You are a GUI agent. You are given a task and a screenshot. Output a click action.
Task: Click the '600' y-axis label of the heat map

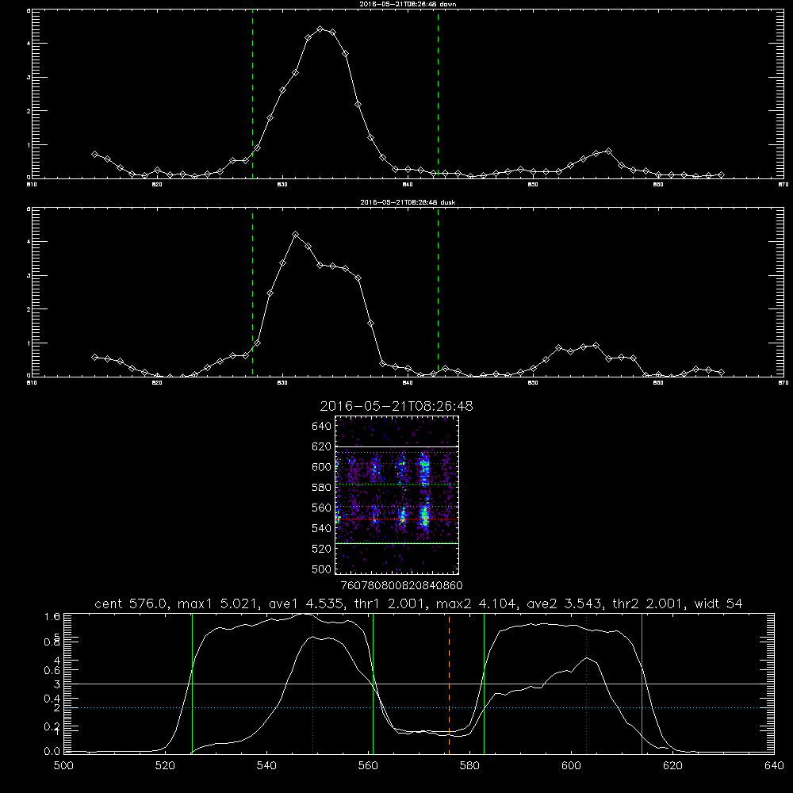[x=321, y=467]
